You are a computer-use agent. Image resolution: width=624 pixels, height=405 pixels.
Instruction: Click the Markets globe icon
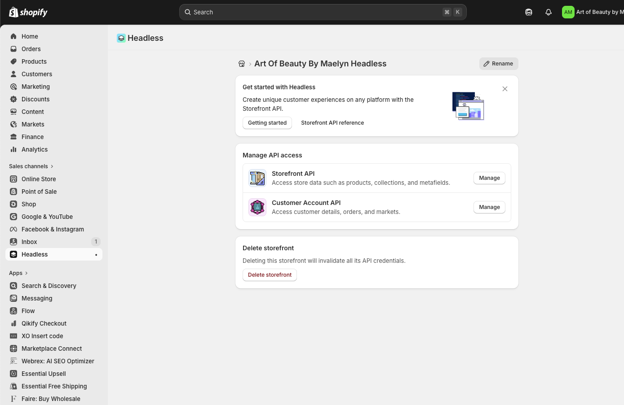tap(13, 124)
